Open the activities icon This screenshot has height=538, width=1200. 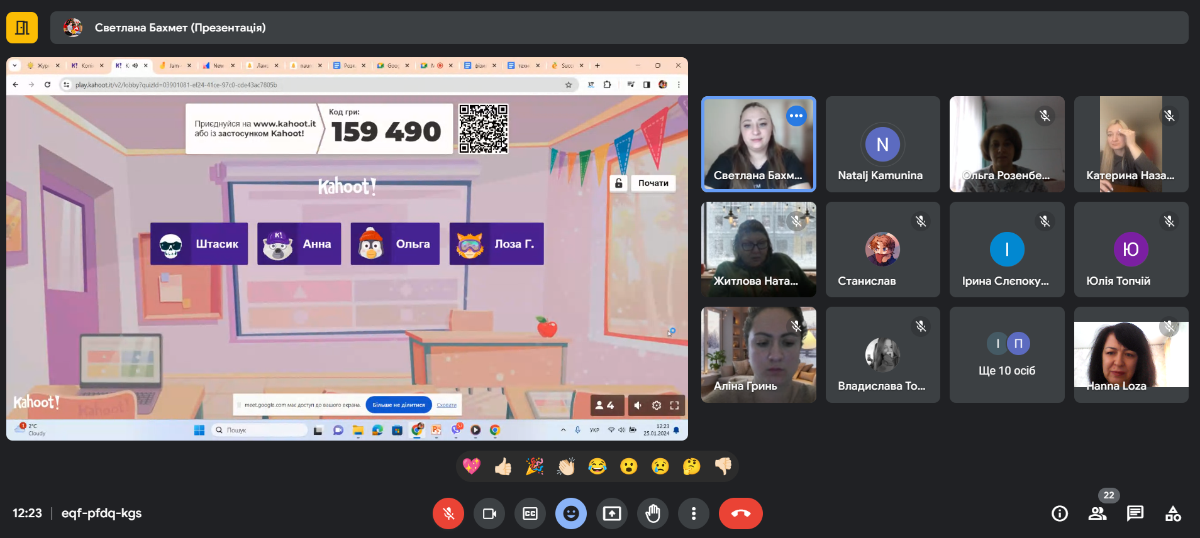pyautogui.click(x=1173, y=513)
